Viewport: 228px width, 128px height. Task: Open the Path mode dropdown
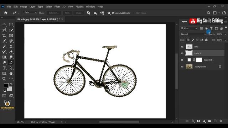click(30, 12)
